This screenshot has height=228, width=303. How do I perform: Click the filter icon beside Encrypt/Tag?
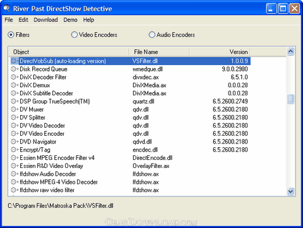(x=15, y=150)
